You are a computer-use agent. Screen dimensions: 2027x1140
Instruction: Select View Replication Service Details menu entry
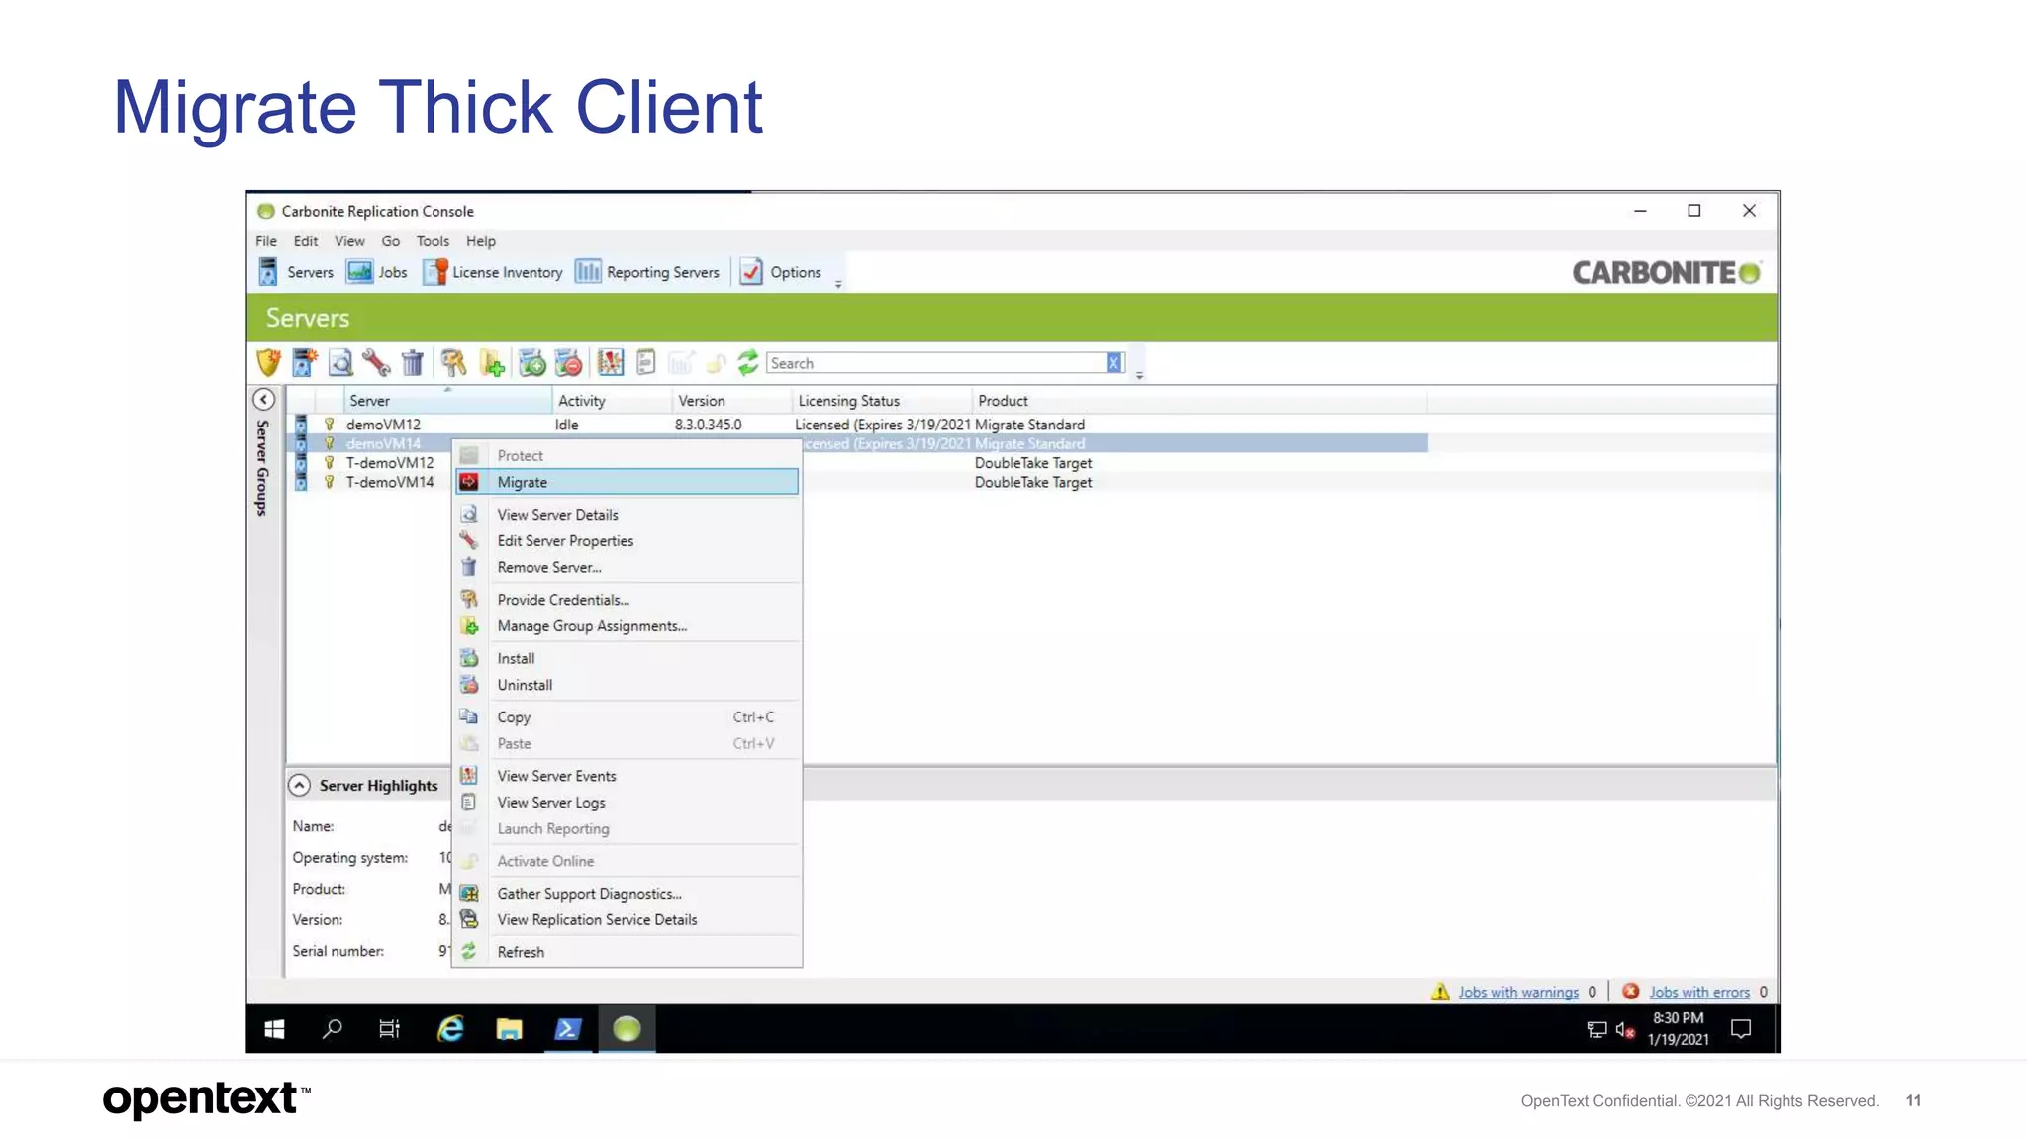(627, 920)
